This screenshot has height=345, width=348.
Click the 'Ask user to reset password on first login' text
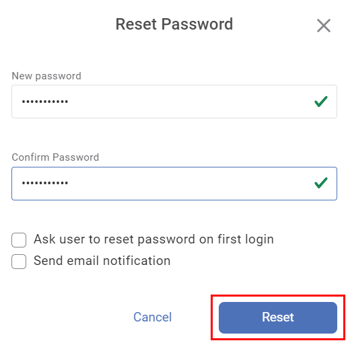pos(153,239)
